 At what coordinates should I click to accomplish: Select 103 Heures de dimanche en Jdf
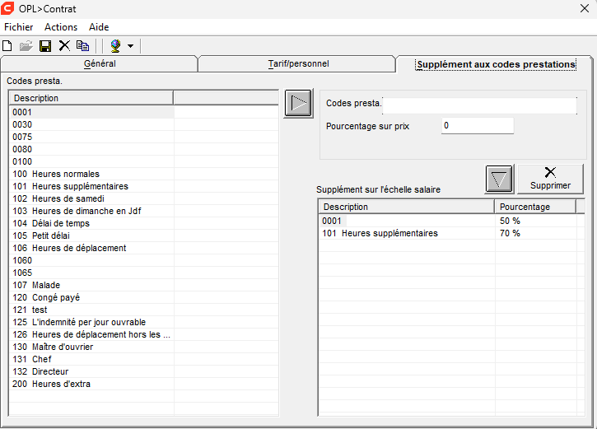(x=144, y=211)
